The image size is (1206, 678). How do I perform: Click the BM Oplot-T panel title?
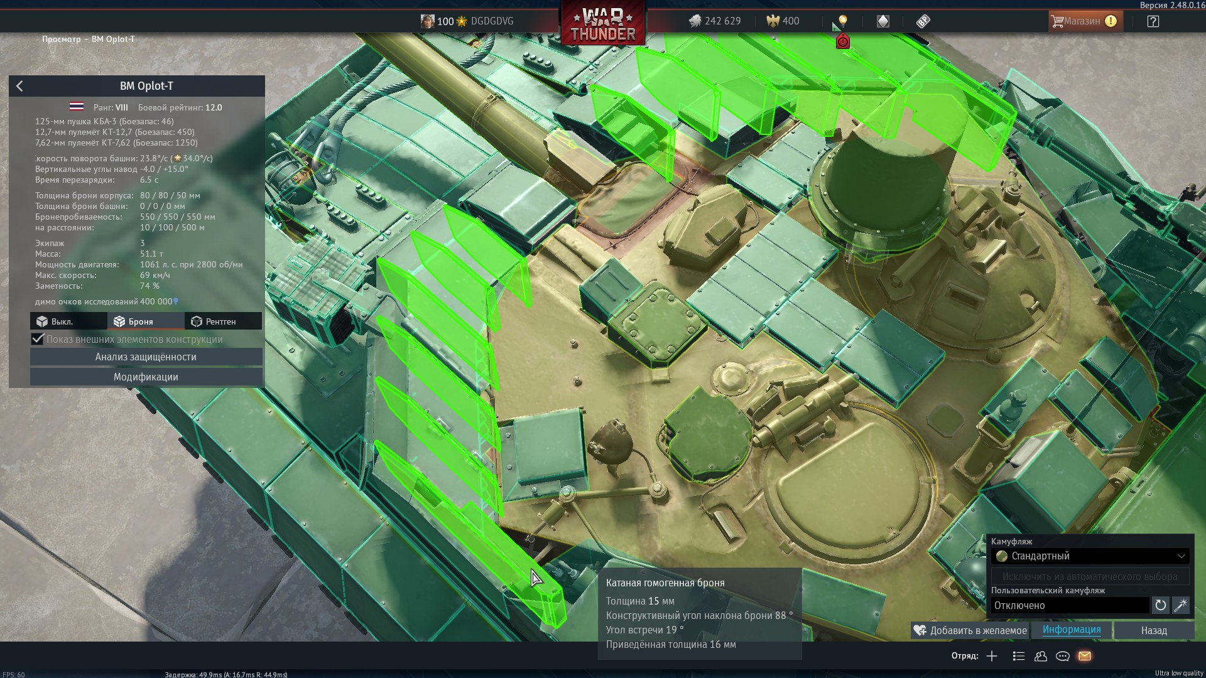tap(146, 86)
